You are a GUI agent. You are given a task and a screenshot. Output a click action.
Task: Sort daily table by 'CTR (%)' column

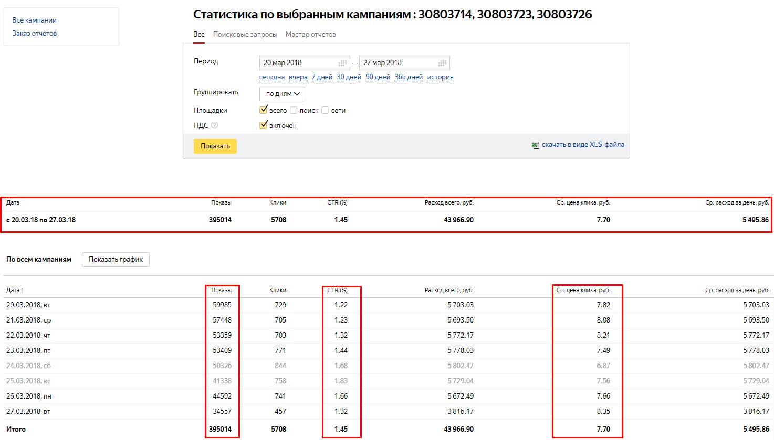click(337, 291)
